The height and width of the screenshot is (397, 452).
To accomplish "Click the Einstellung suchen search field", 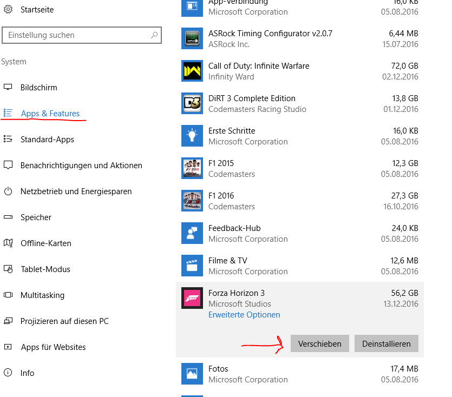I will pyautogui.click(x=82, y=35).
